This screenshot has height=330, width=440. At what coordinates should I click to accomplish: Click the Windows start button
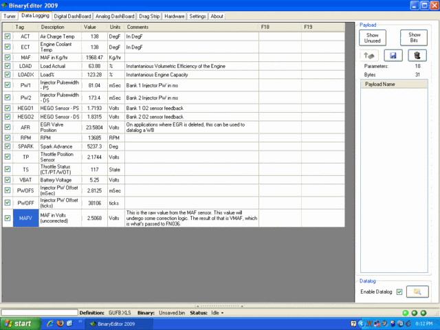(21, 324)
